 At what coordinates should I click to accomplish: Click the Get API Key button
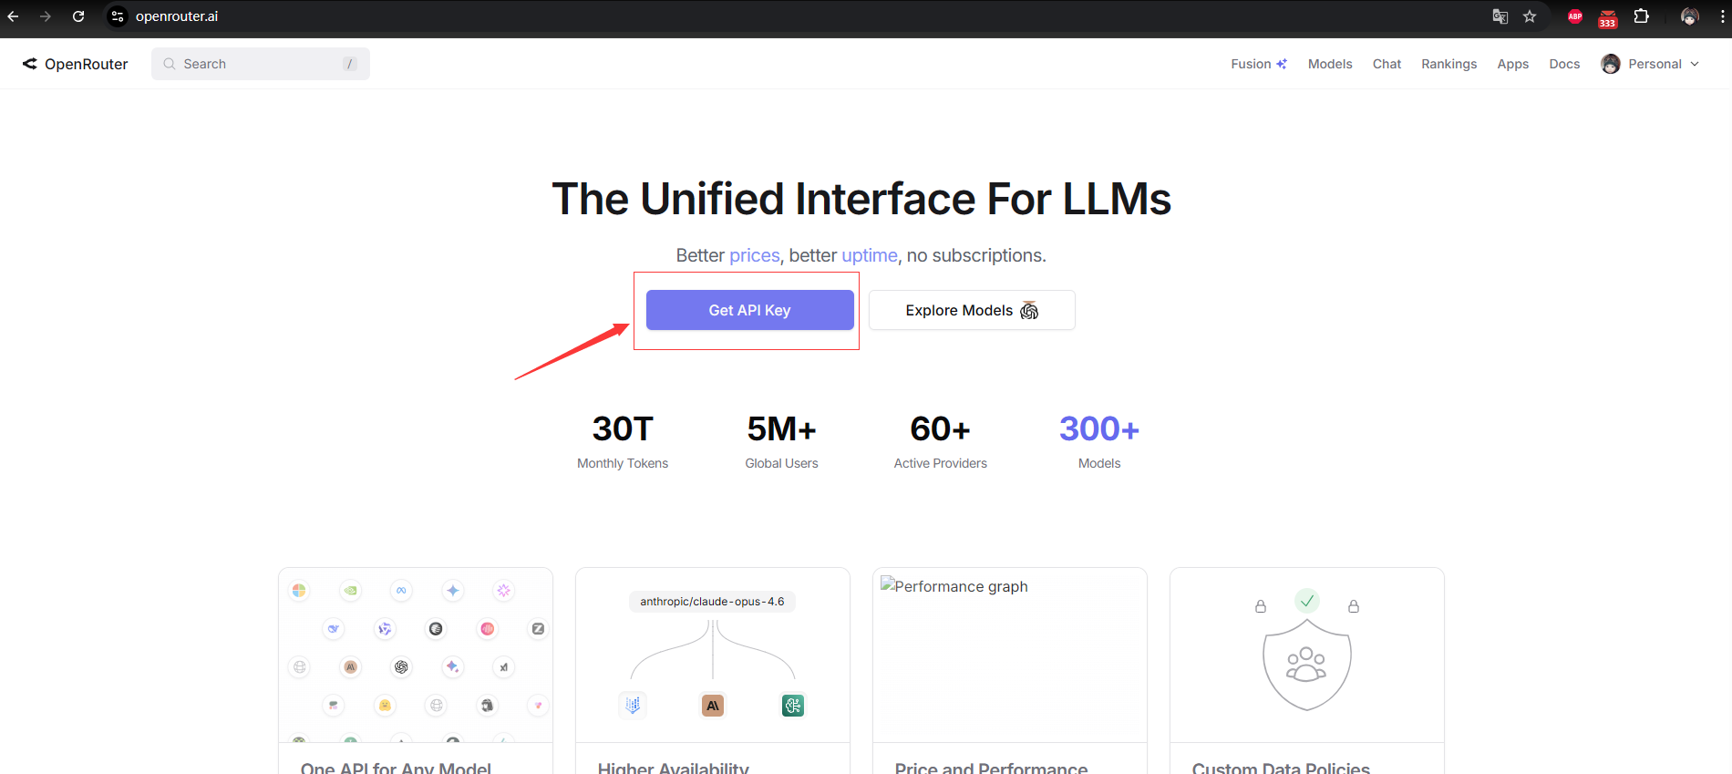pyautogui.click(x=749, y=310)
